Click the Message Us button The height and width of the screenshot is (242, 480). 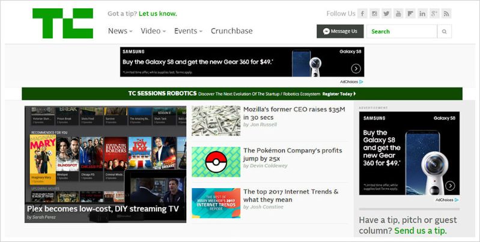[x=340, y=31]
